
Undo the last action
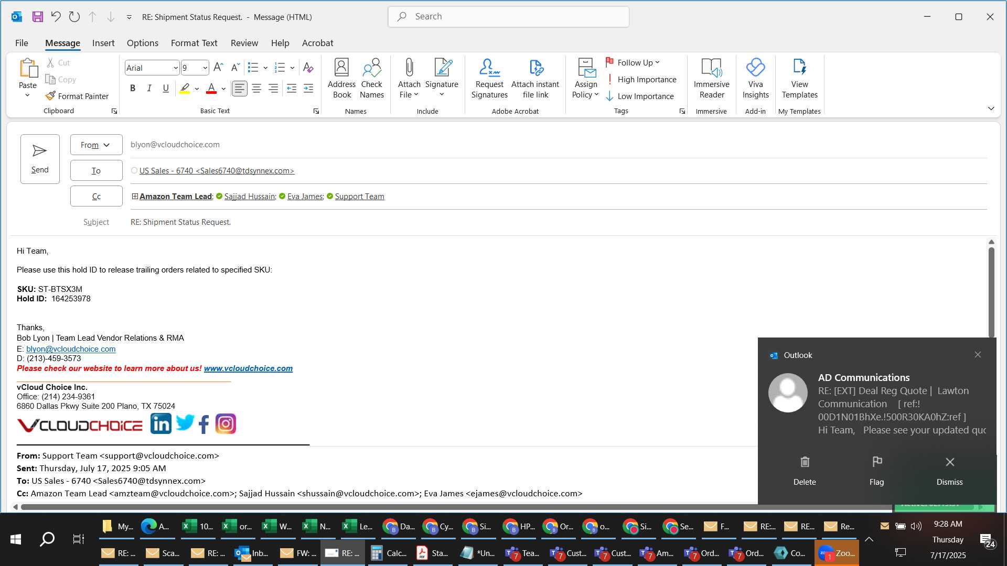(56, 17)
